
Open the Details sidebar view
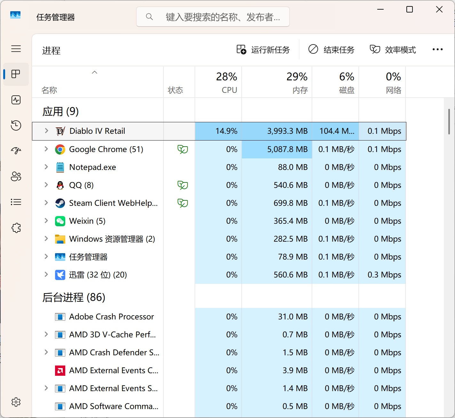pyautogui.click(x=16, y=202)
